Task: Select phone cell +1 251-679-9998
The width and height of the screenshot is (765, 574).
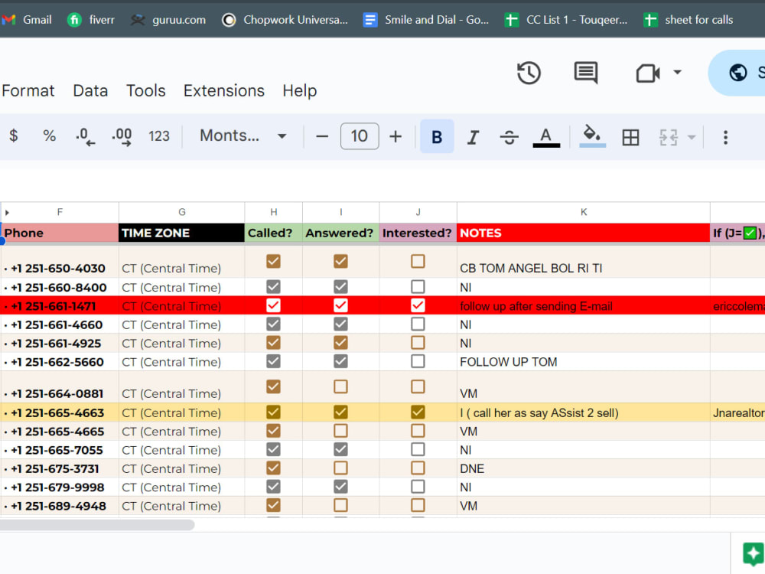Action: 60,487
